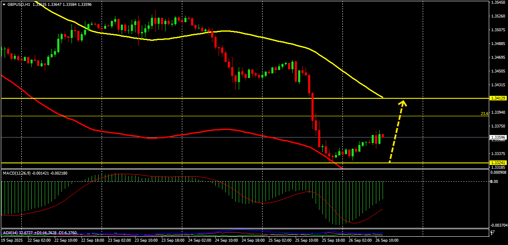This screenshot has height=245, width=508.
Task: Click the 1.34885 value on price scale
Action: click(x=498, y=44)
